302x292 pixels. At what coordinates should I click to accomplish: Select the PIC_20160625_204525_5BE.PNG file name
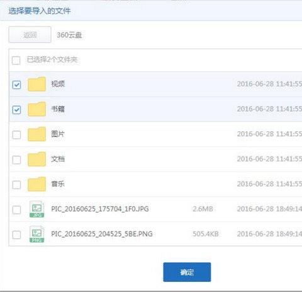click(x=102, y=234)
